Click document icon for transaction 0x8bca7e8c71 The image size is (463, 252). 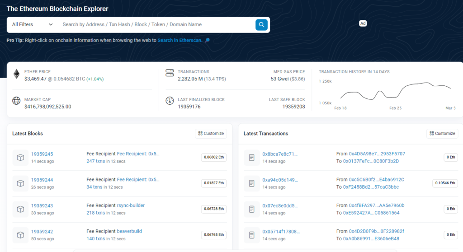coord(251,158)
